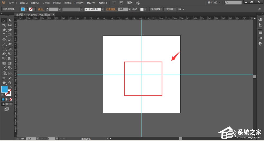This screenshot has height=141, width=264.
Task: Open the Stroke panel icon
Action: (x=260, y=33)
